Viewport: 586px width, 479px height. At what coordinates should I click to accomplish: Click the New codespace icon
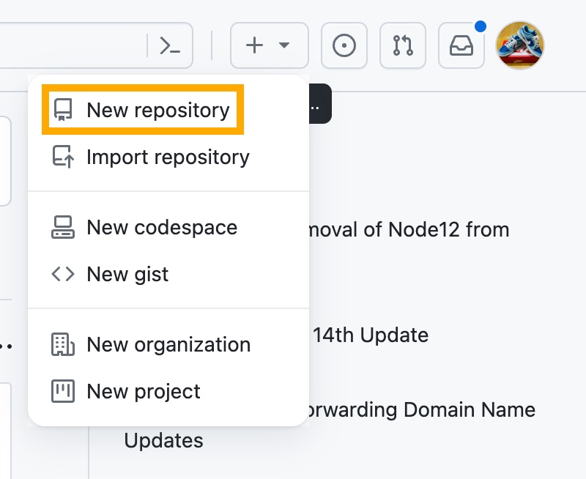(64, 227)
